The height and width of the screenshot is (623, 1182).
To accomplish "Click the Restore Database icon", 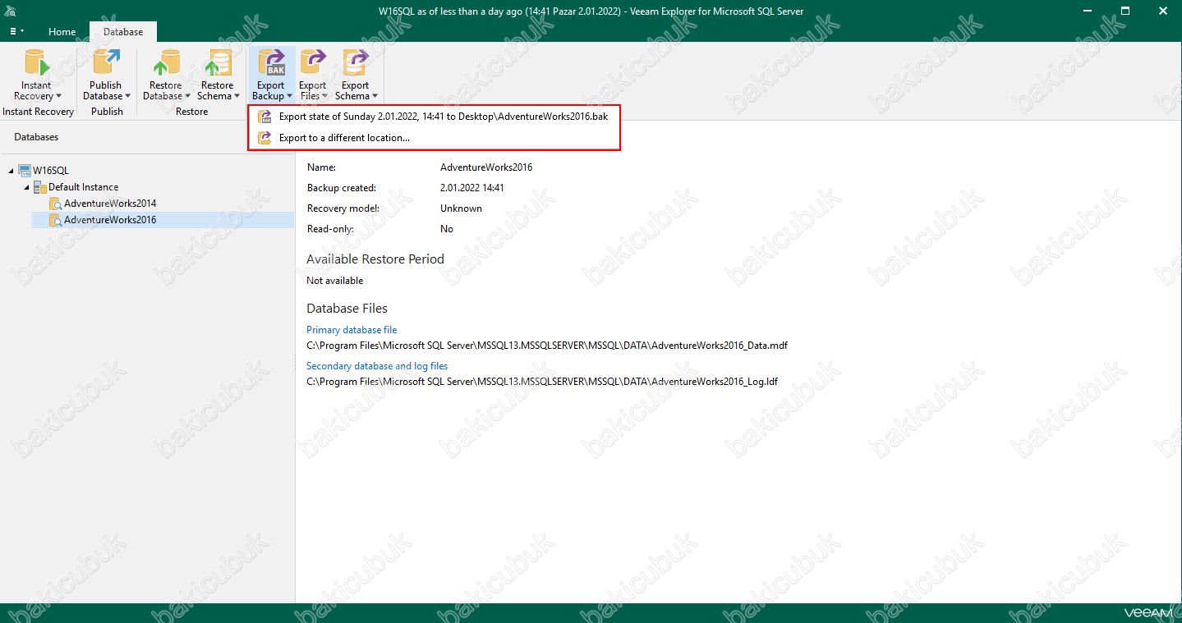I will pyautogui.click(x=166, y=63).
